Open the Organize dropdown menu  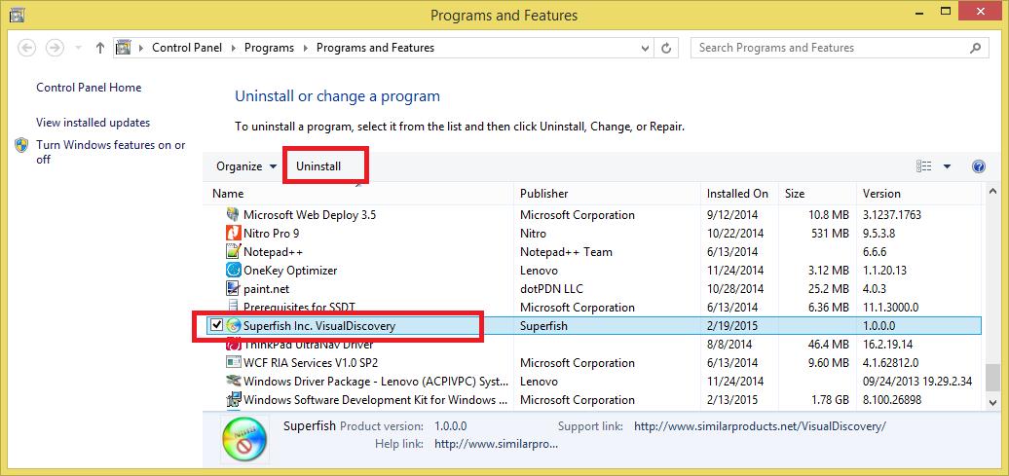pos(246,166)
